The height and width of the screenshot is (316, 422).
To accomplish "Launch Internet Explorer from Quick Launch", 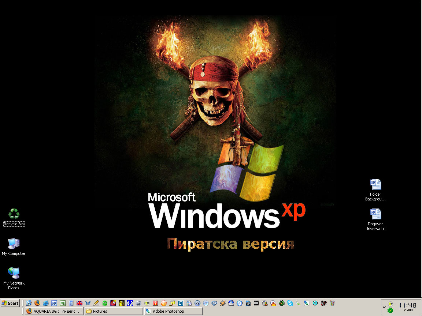I will click(46, 303).
